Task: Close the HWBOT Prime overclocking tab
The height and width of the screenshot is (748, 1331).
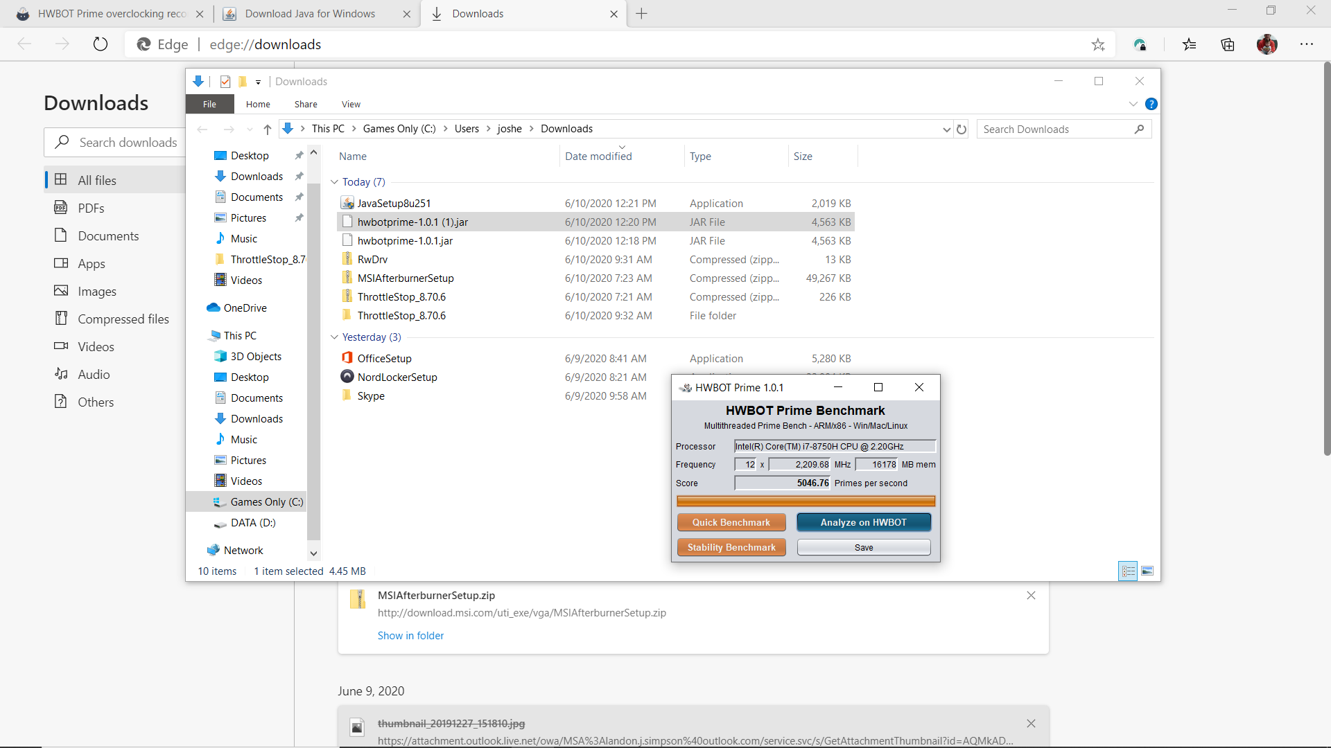Action: pos(200,14)
